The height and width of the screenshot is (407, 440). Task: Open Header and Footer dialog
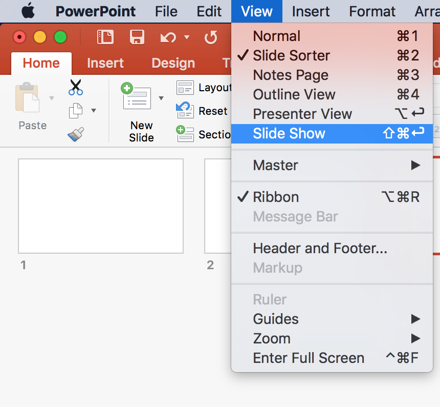332,248
